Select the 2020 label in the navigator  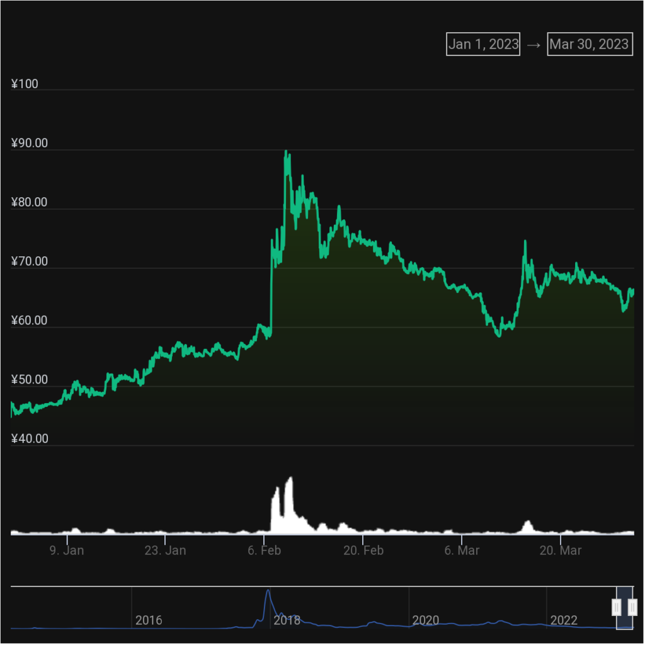(x=425, y=620)
